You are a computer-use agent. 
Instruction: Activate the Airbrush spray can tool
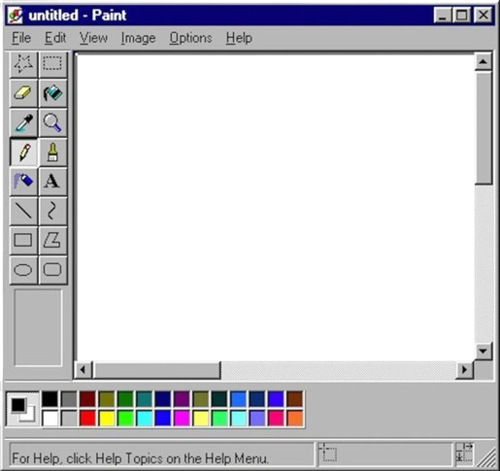pos(23,182)
